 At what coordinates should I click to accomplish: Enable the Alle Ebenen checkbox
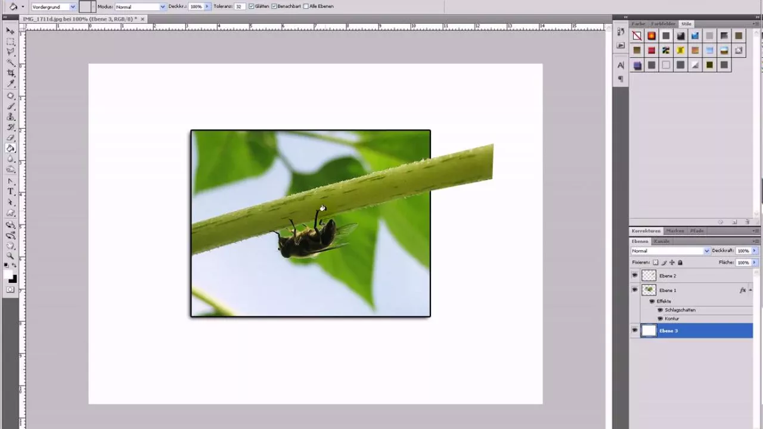306,6
